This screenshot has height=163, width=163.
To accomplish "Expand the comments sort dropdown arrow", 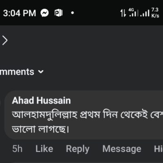I will [41, 71].
